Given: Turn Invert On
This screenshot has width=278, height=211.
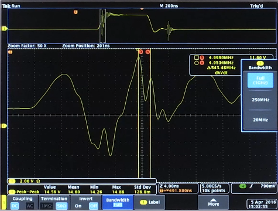Looking at the screenshot, I should (x=78, y=206).
